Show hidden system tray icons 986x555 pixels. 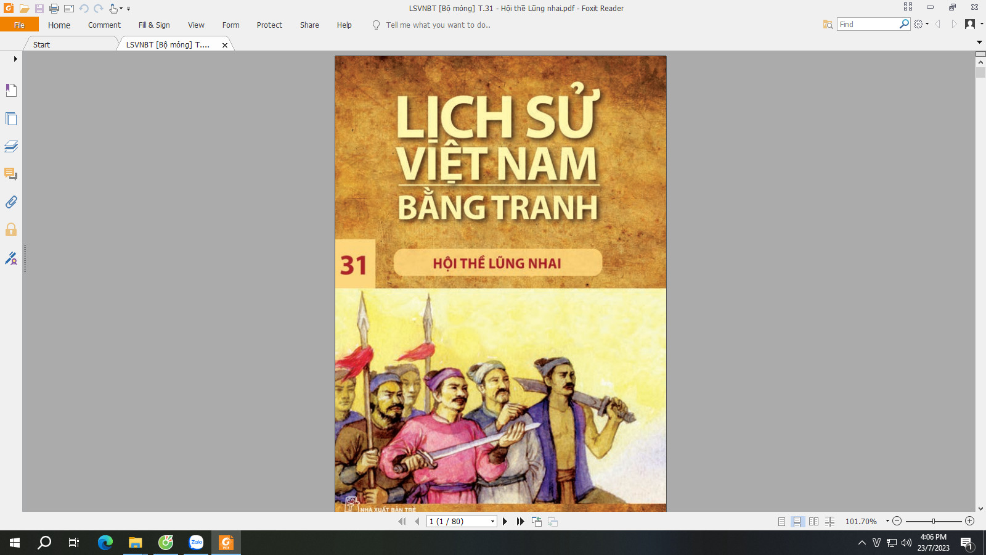pos(862,543)
